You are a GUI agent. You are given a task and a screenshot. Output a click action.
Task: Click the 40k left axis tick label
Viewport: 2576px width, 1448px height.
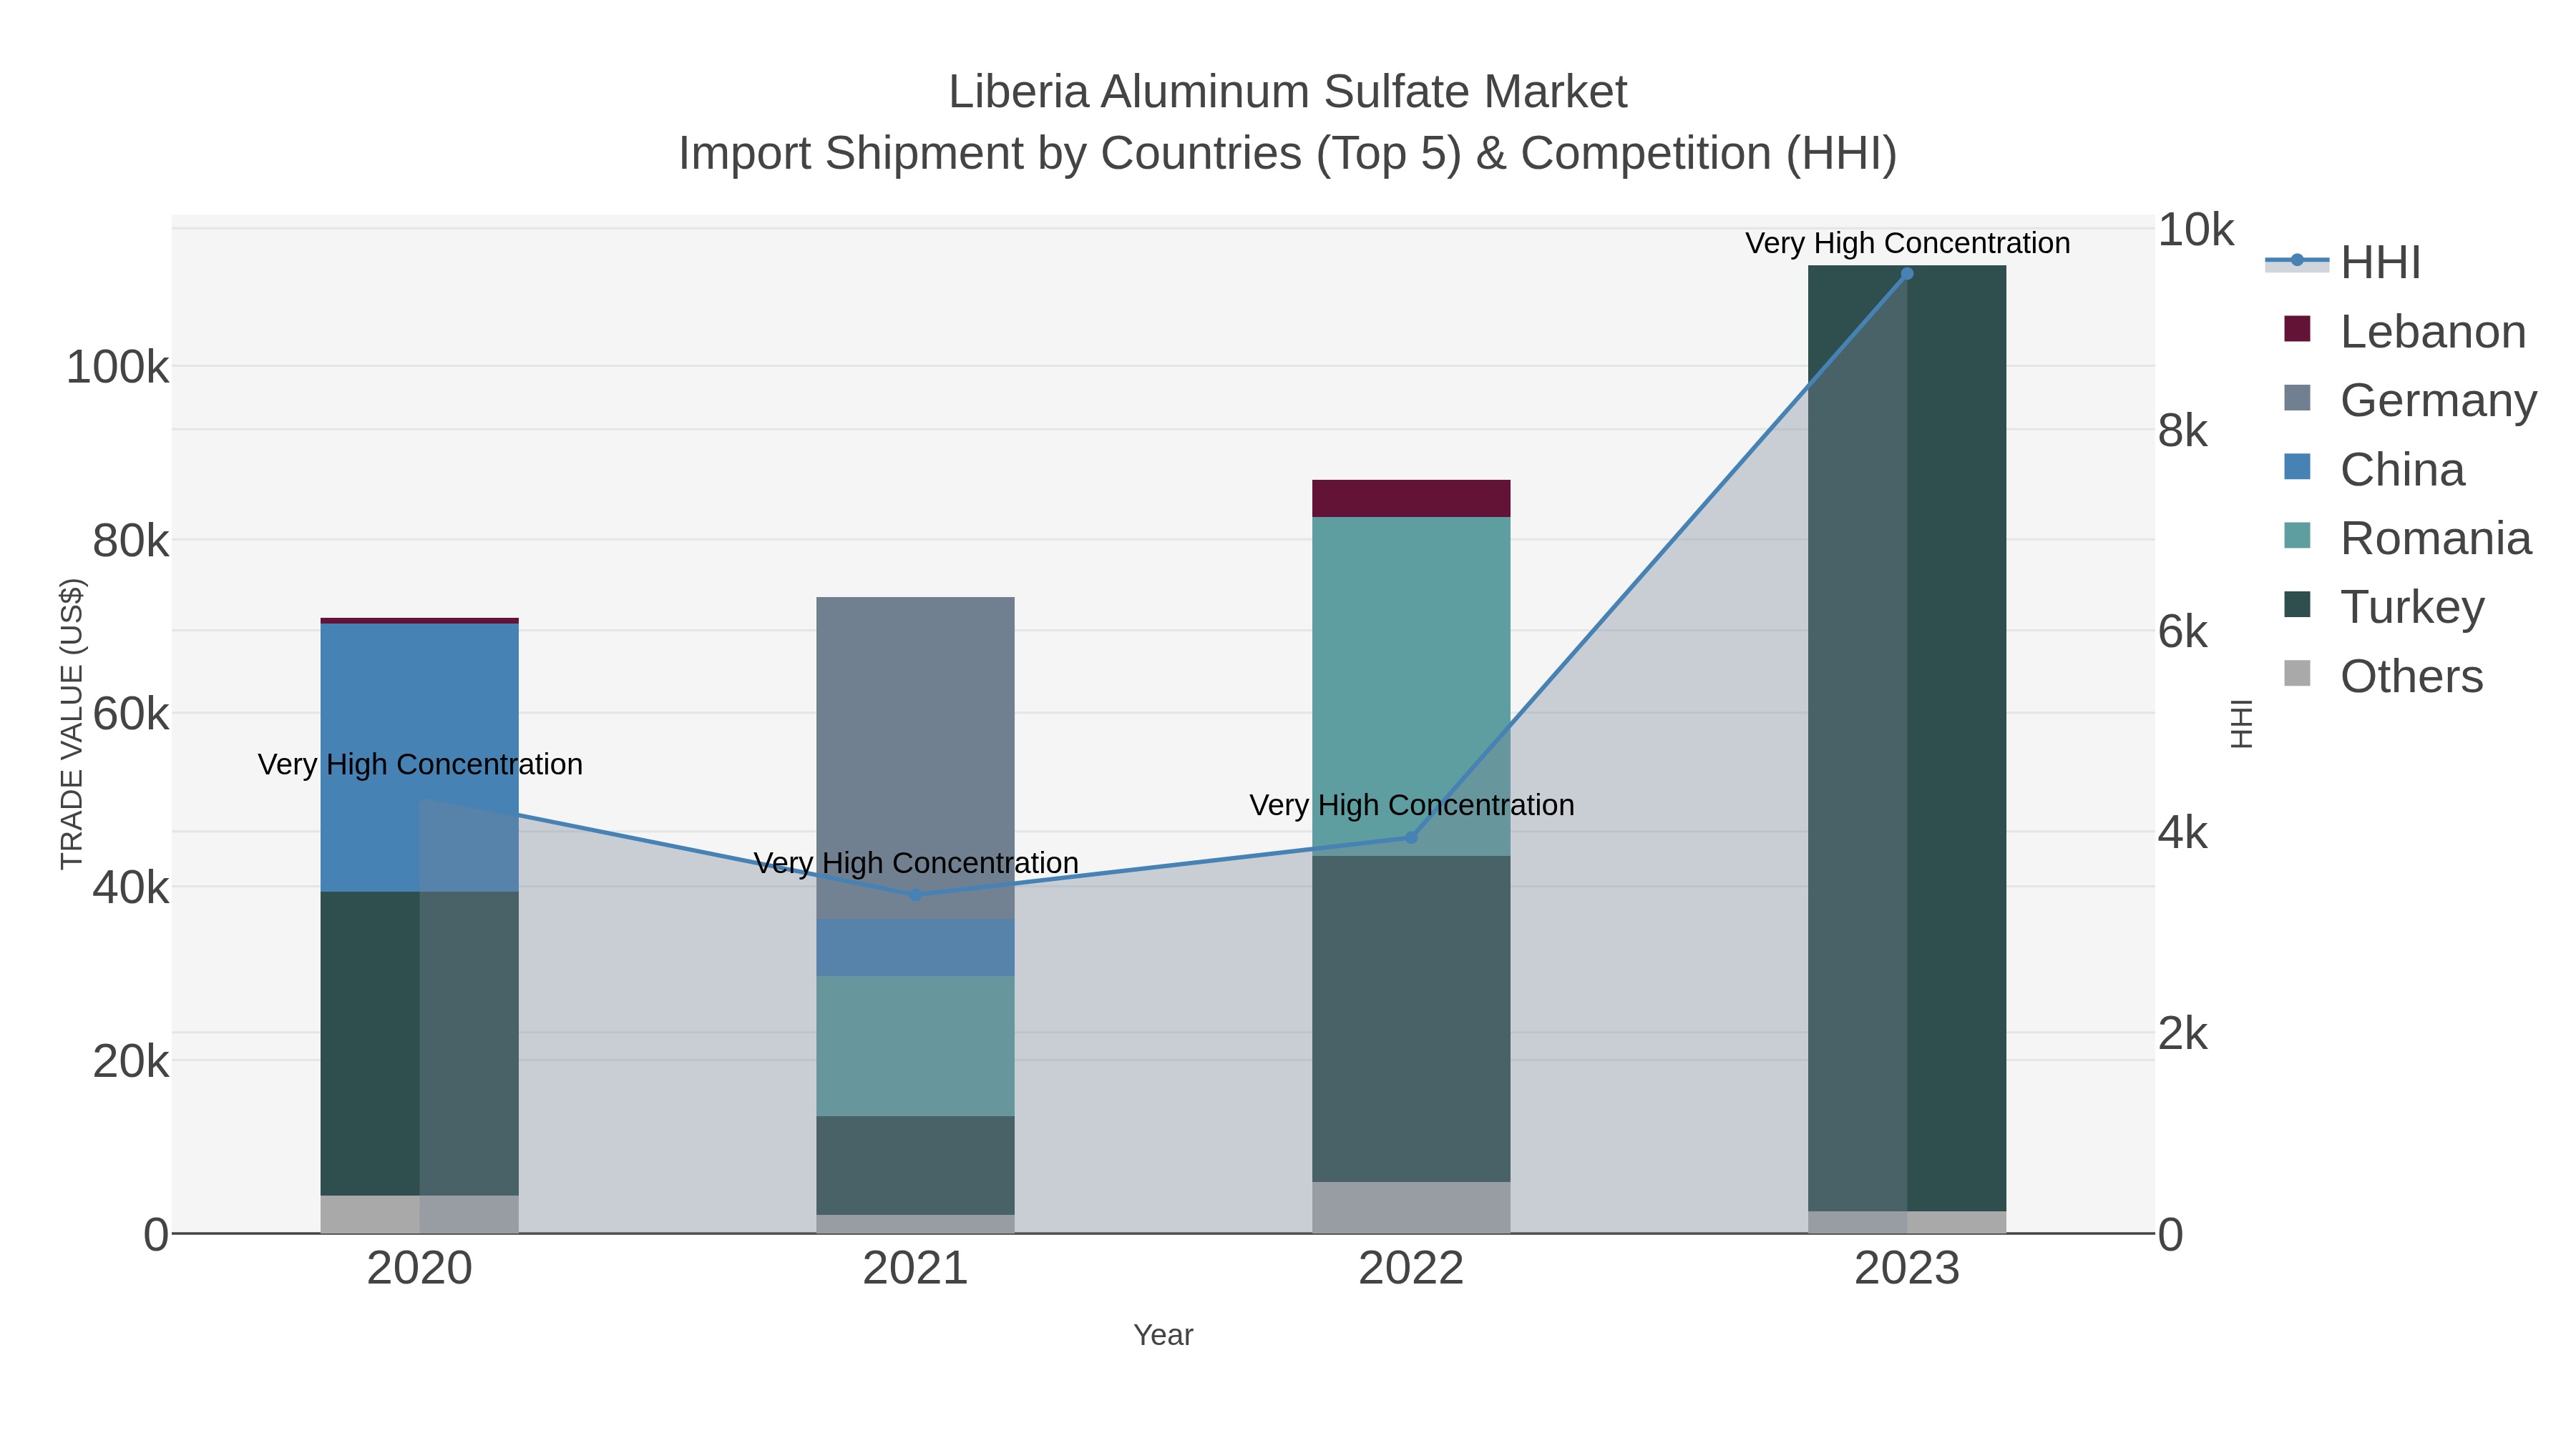pyautogui.click(x=130, y=887)
